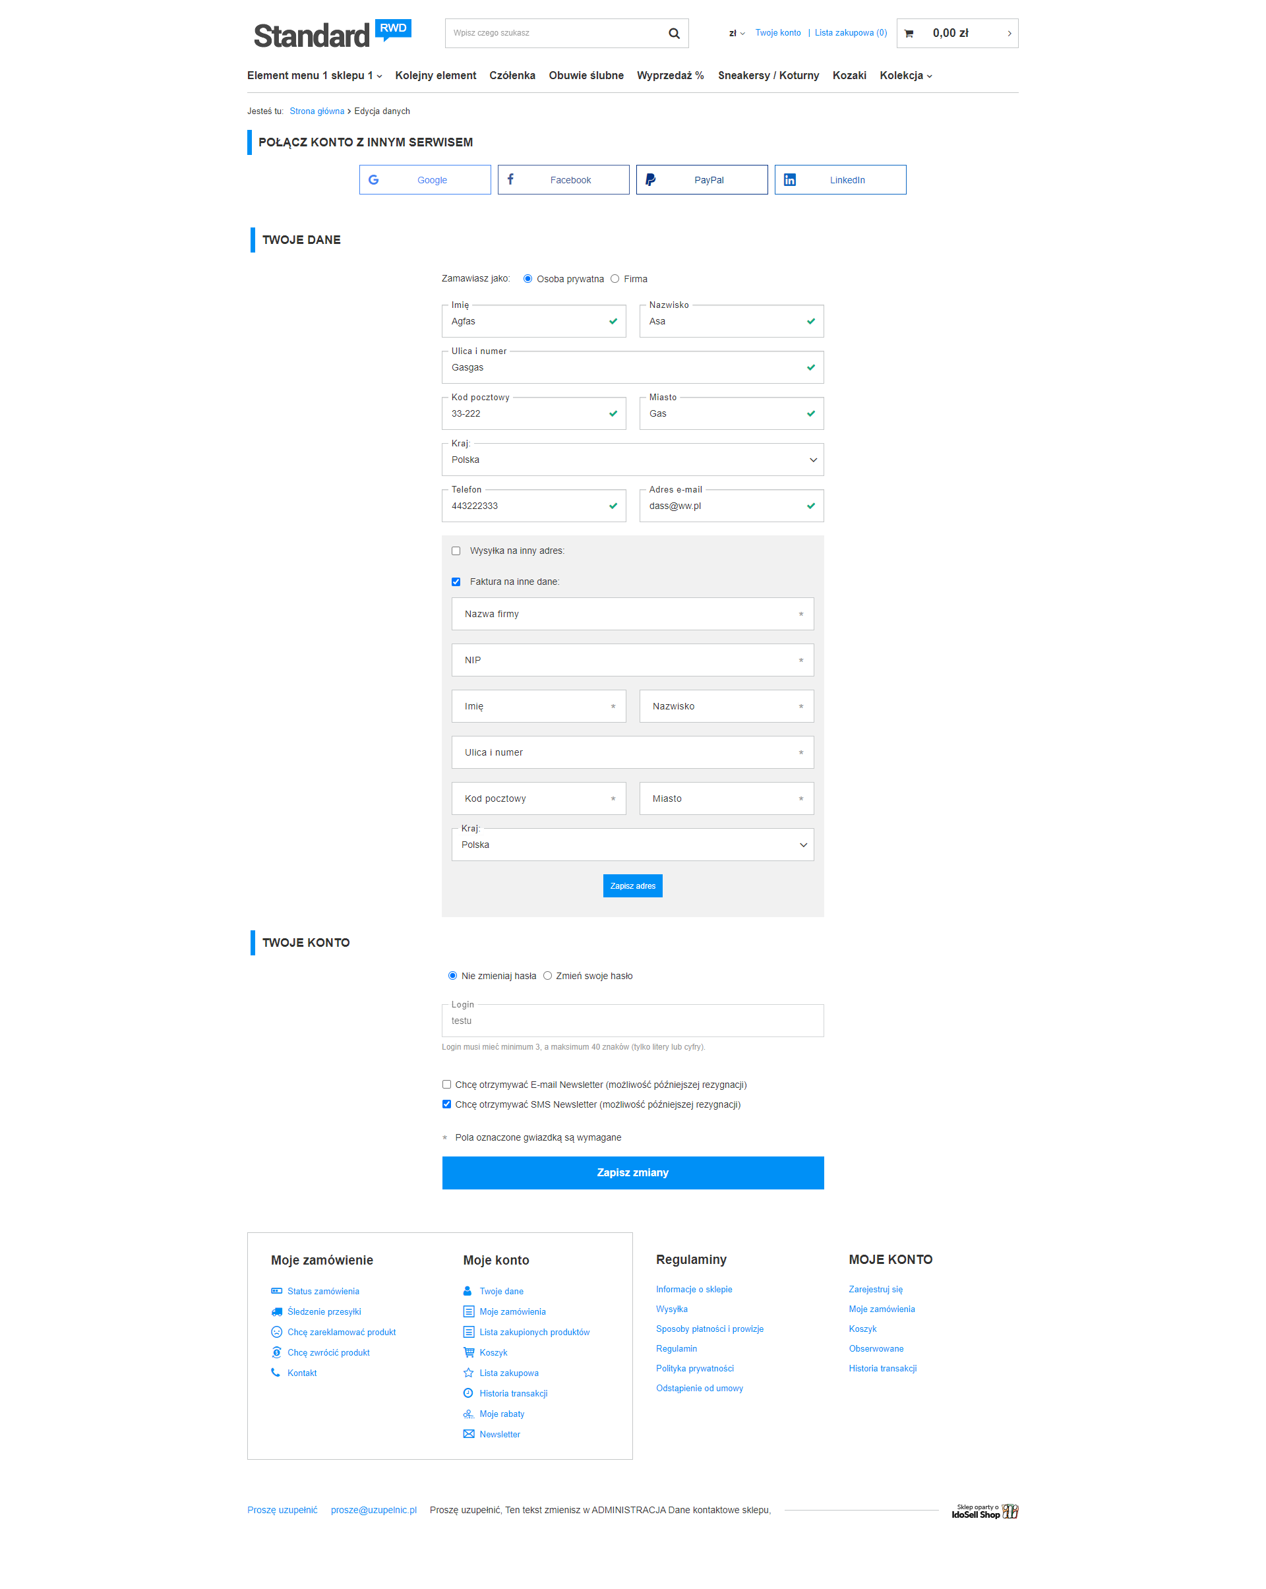Enable Wysyłka na inny adres checkbox
The height and width of the screenshot is (1589, 1266).
click(x=456, y=551)
